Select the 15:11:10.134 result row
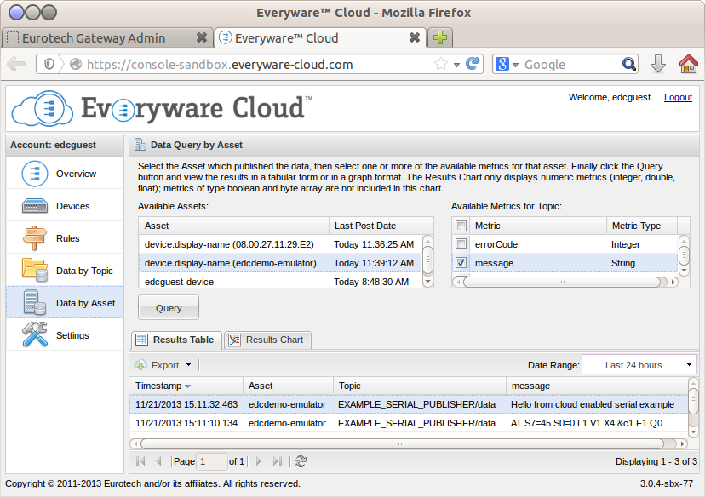The height and width of the screenshot is (497, 705). (x=410, y=423)
